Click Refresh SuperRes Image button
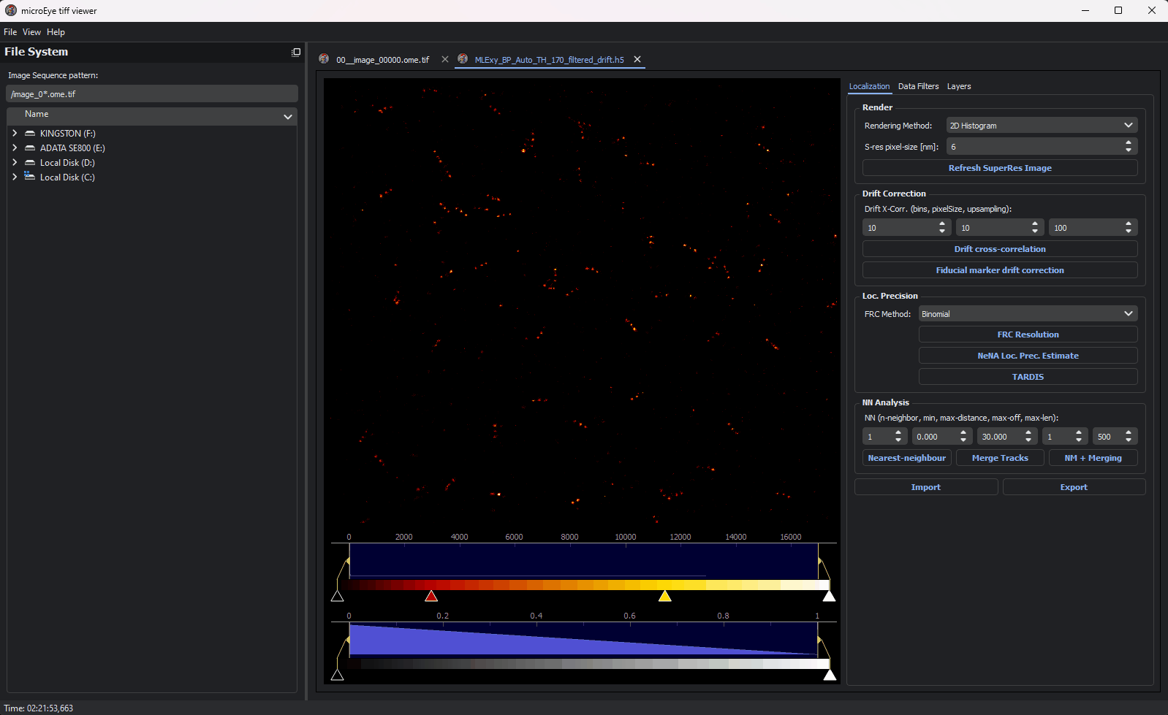Viewport: 1168px width, 715px height. pos(999,168)
